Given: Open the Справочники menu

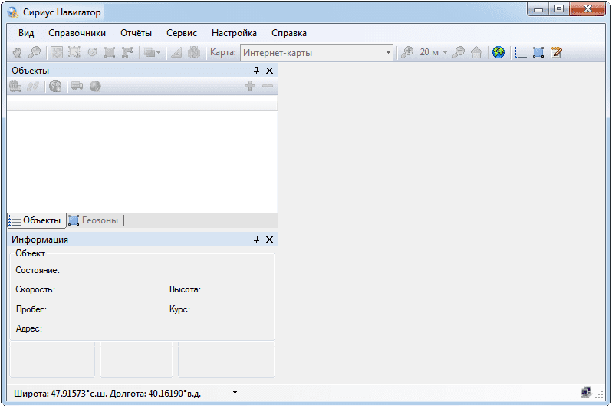Looking at the screenshot, I should click(x=77, y=33).
